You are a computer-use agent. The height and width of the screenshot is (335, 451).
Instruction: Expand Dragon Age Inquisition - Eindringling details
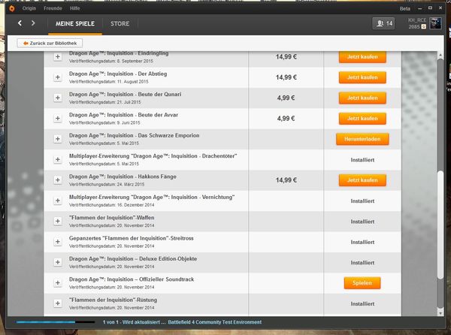57,57
